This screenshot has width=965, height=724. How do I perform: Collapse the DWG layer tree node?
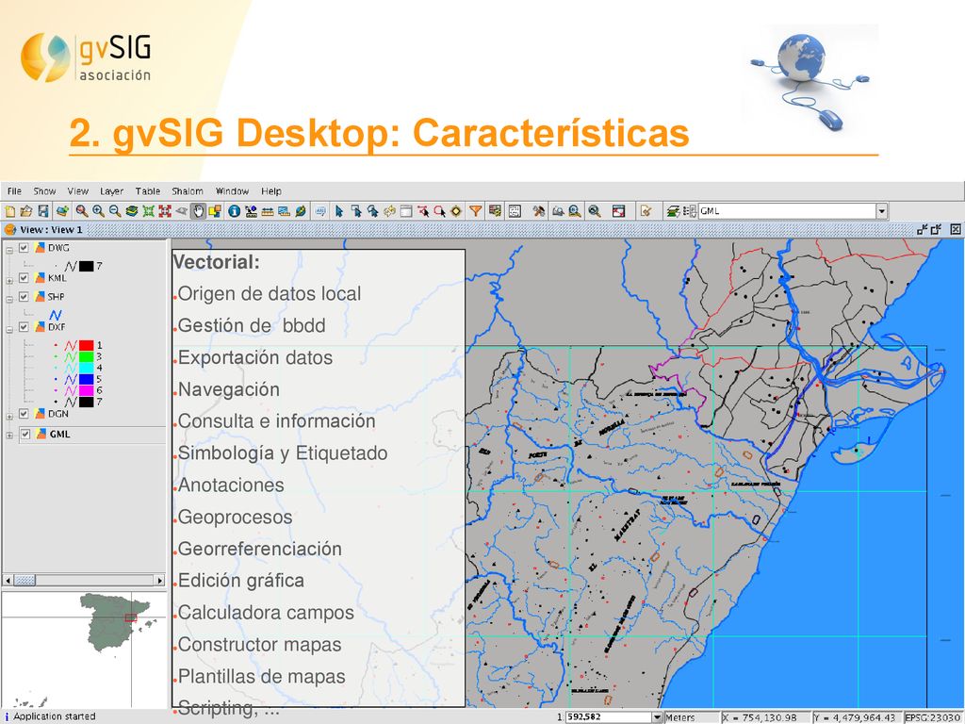(9, 250)
